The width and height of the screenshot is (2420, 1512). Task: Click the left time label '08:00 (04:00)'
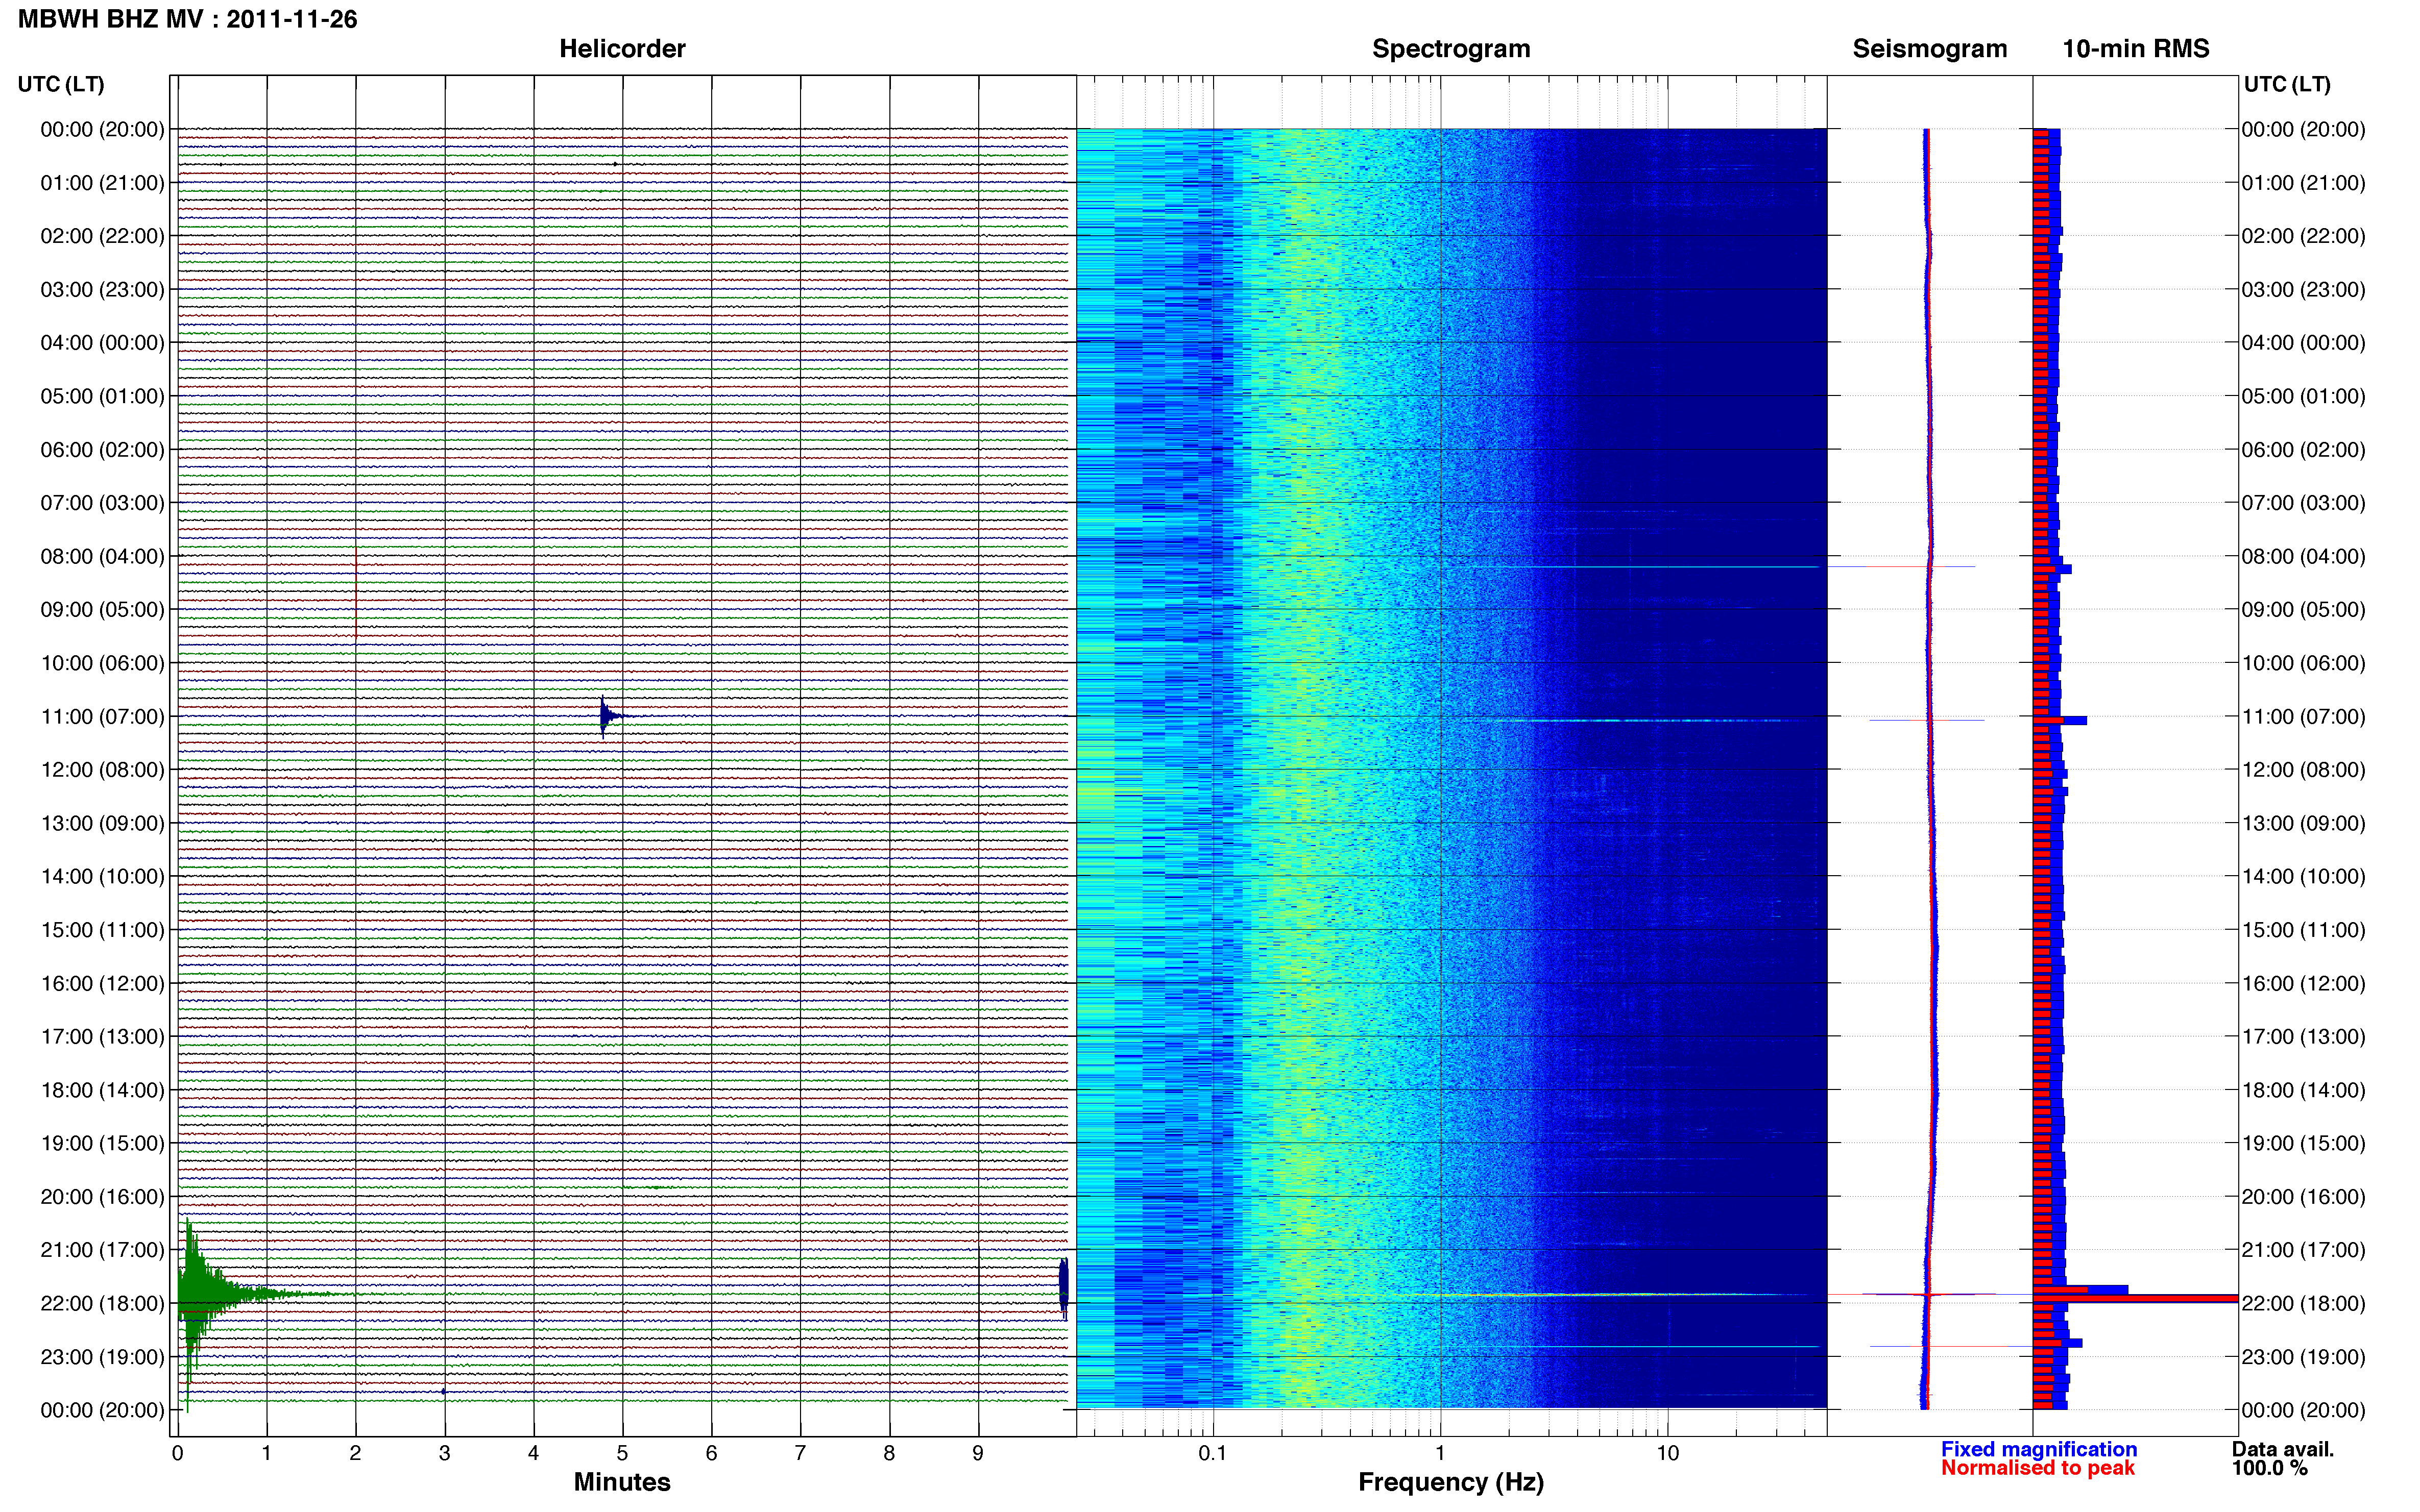click(102, 556)
